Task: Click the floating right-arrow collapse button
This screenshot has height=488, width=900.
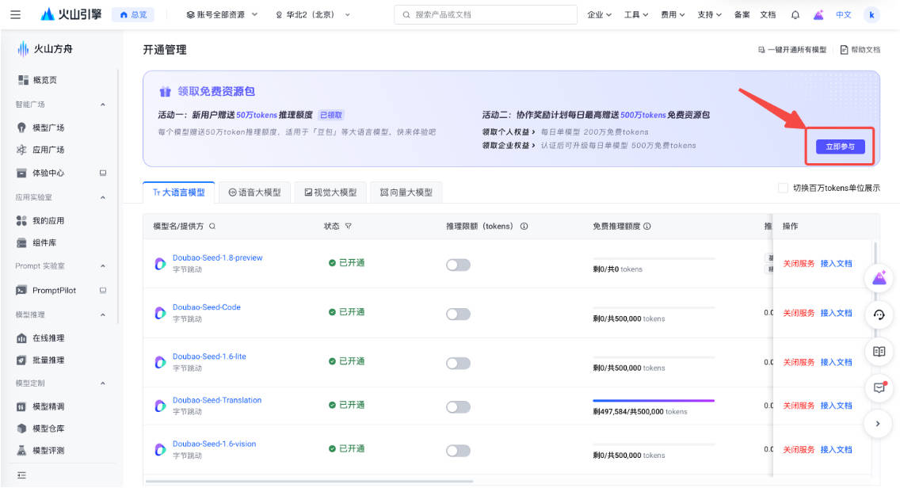Action: (x=878, y=424)
